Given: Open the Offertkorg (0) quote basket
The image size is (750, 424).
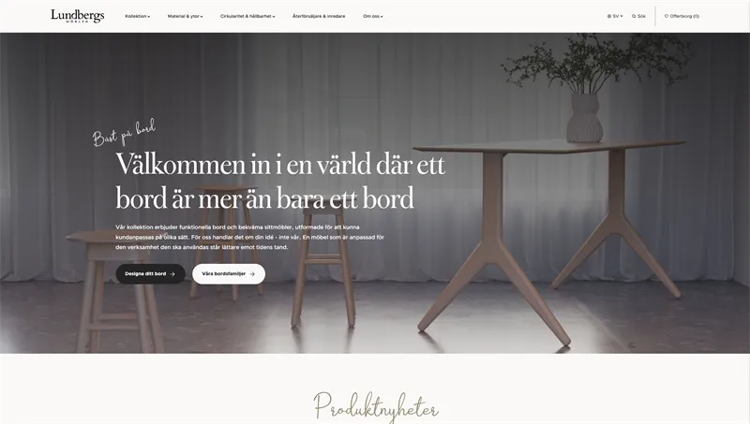Looking at the screenshot, I should (682, 16).
